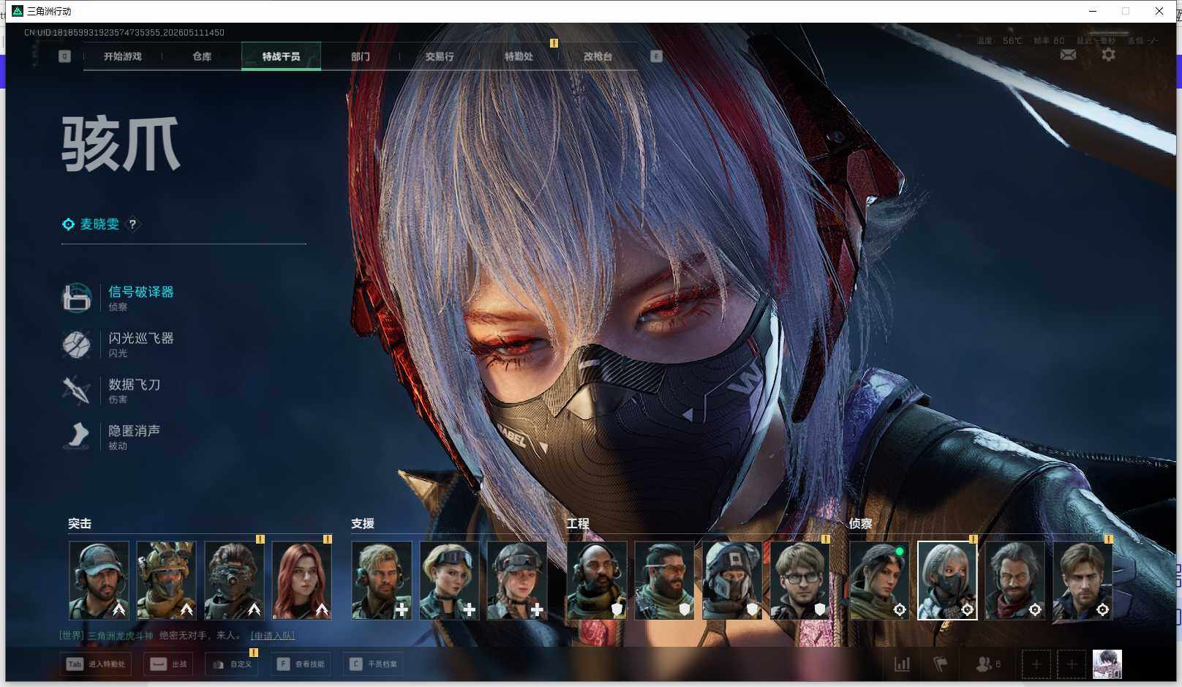
Task: Open the mail inbox envelope icon
Action: [x=1068, y=55]
